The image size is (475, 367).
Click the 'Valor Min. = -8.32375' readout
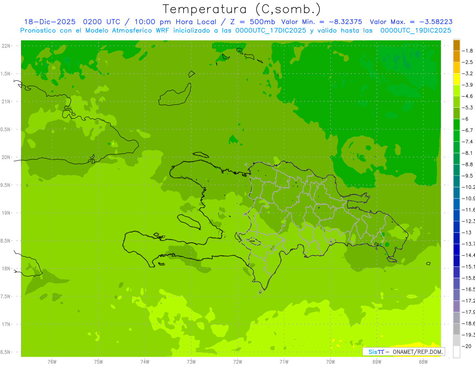(321, 22)
